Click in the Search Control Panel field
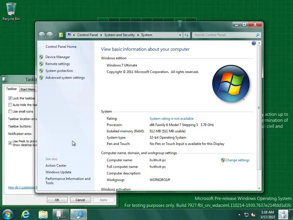 click(224, 35)
